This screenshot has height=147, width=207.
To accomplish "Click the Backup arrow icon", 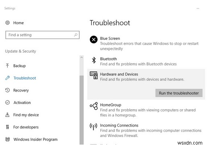I will tap(7, 65).
